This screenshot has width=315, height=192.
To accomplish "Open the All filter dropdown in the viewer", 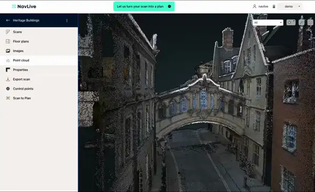I will pos(268,23).
